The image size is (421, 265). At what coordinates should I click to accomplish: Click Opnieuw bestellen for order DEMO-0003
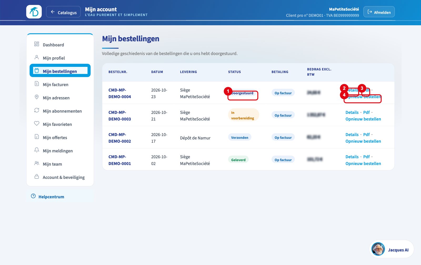[x=363, y=119]
